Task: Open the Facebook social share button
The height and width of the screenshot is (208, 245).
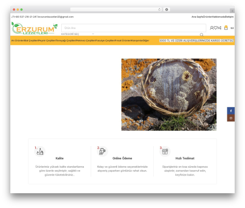Action: pyautogui.click(x=231, y=111)
